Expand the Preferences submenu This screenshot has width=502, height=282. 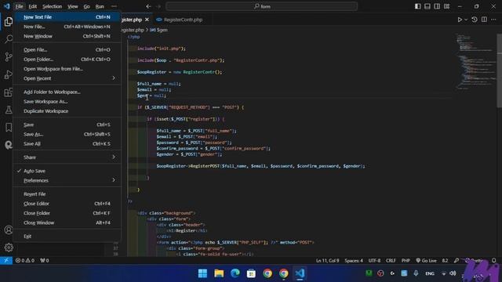[x=67, y=180]
